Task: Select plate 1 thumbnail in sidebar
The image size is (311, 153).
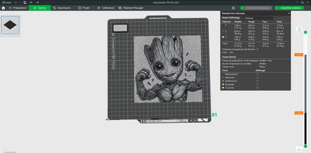Action: pyautogui.click(x=10, y=25)
